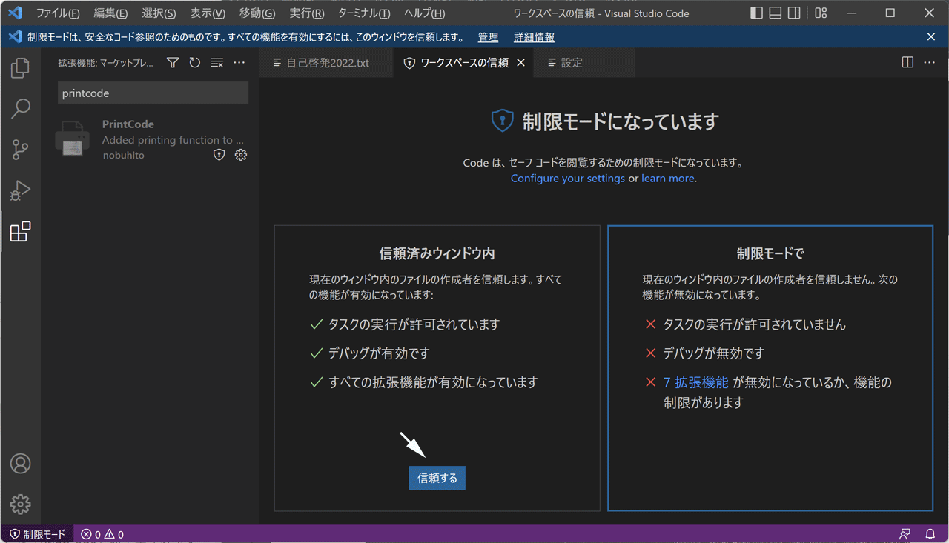Viewport: 949px width, 543px height.
Task: Click すべての拡張機能が有効になっています text
Action: (433, 382)
